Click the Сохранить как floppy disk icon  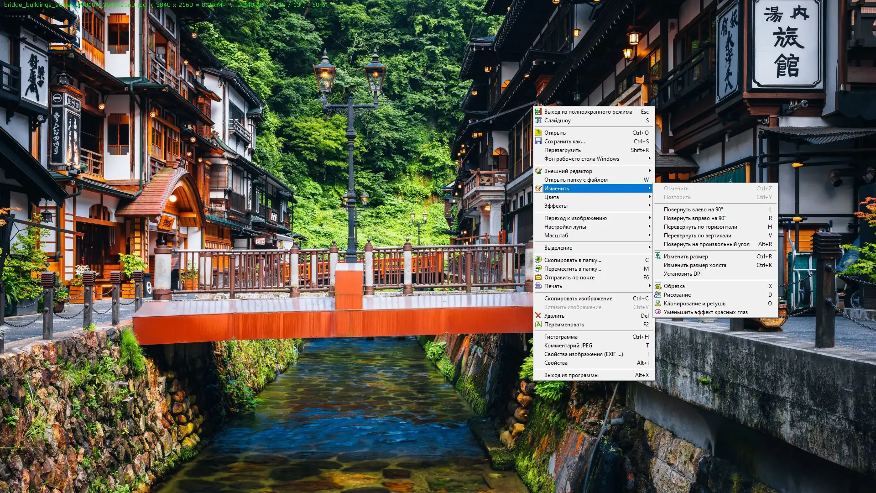point(538,142)
